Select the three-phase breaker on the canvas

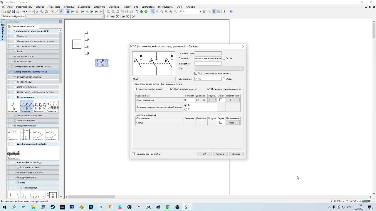102,63
